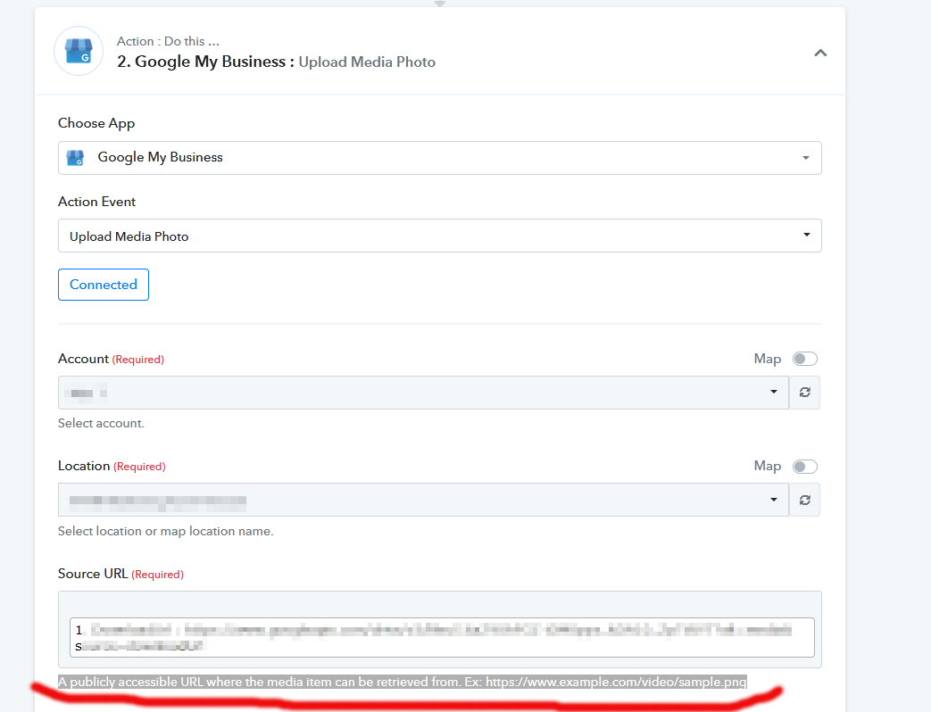Toggle the Map switch for Location
Image resolution: width=931 pixels, height=712 pixels.
coord(804,467)
